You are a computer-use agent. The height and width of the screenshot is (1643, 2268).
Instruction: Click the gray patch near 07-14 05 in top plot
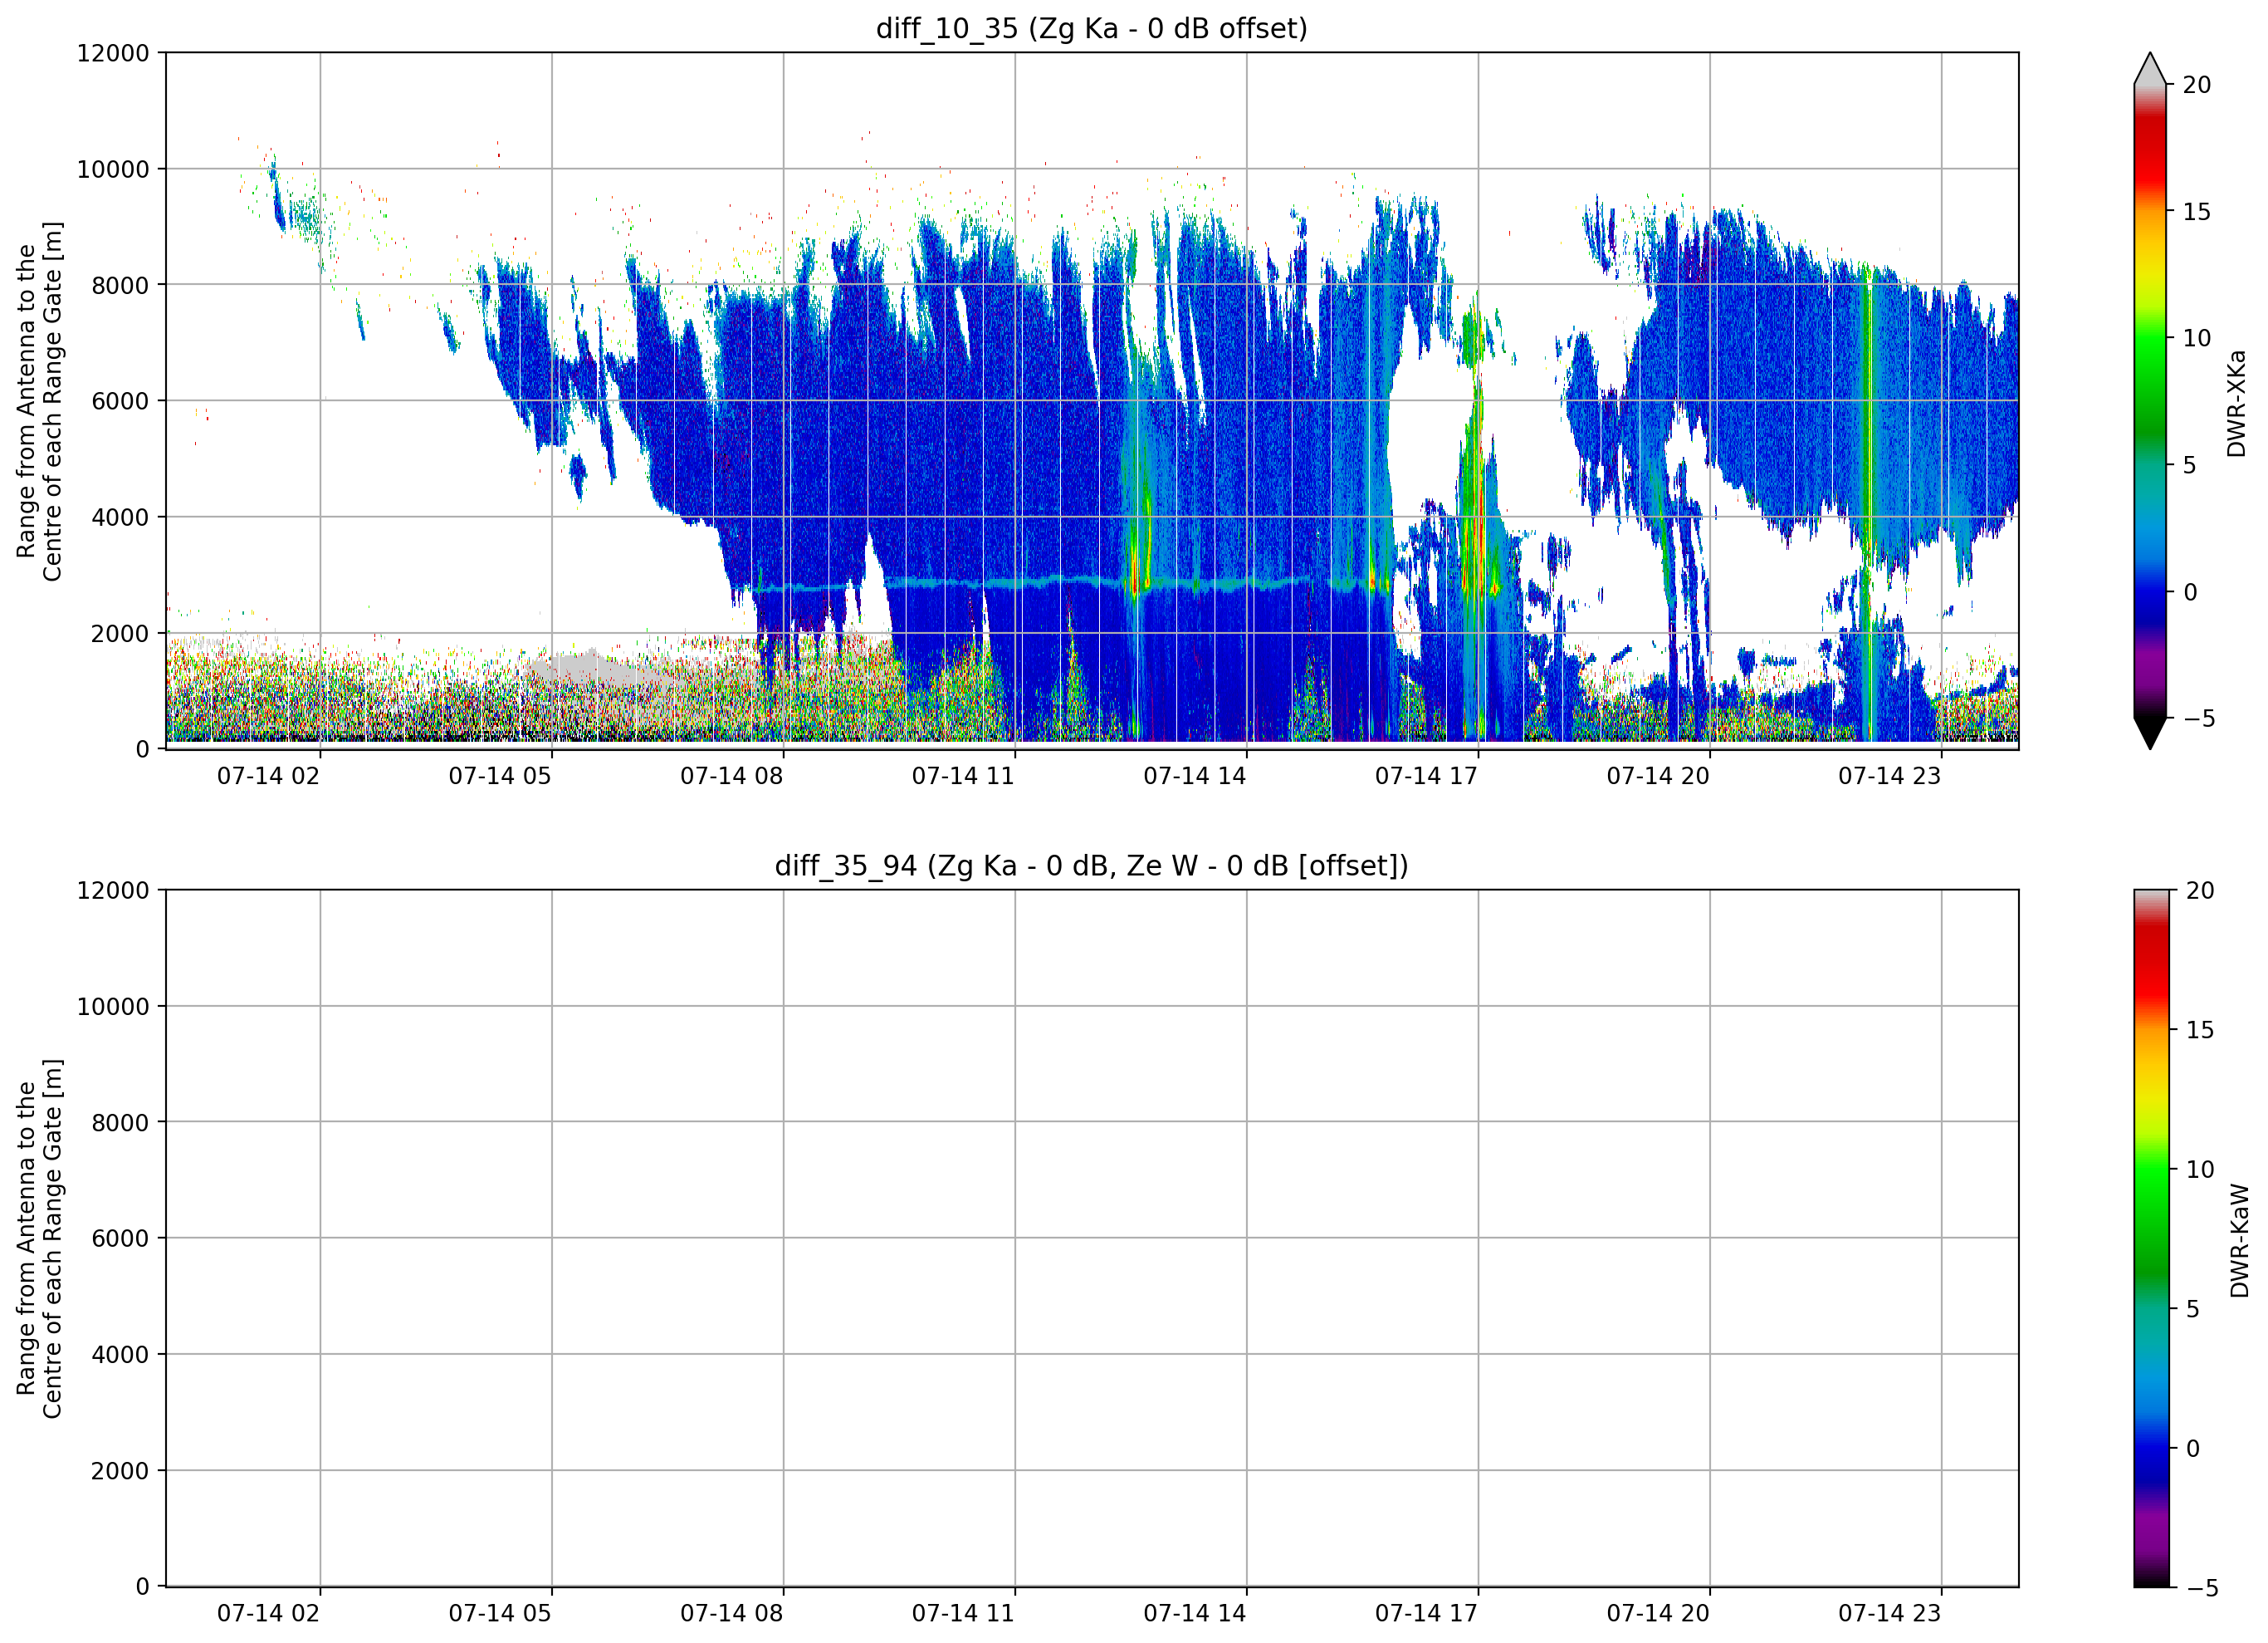[x=590, y=669]
